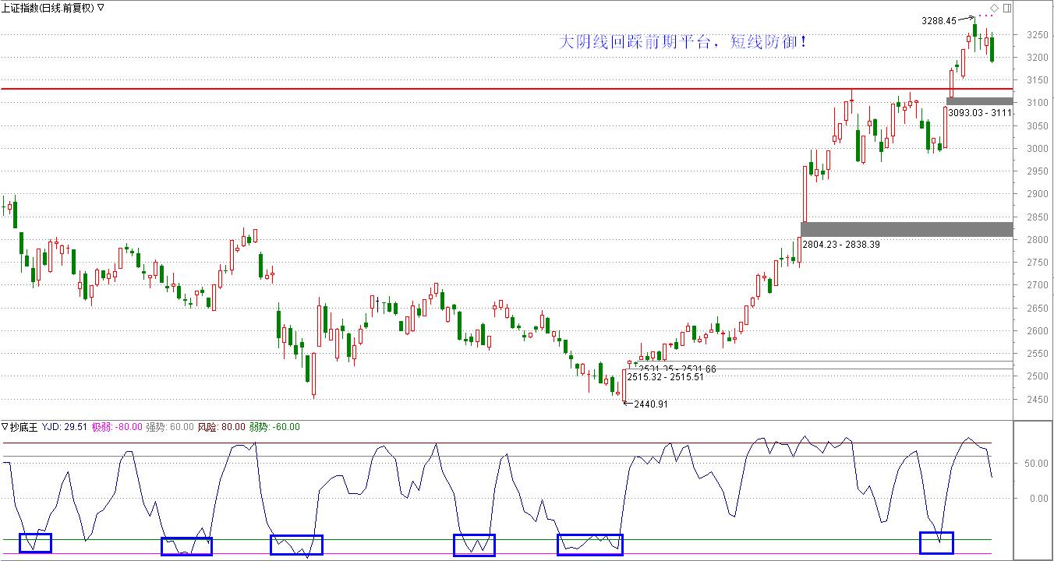This screenshot has height=561, width=1054.
Task: Click the 2440.91 low price label
Action: point(651,404)
